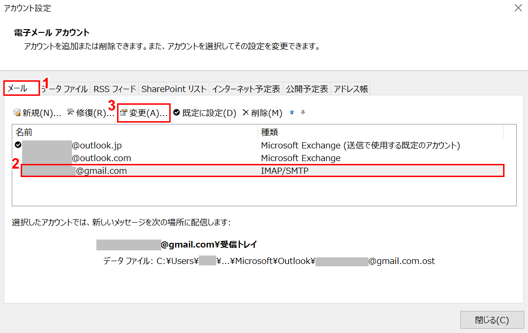This screenshot has height=333, width=528.
Task: Switch to the メール tab
Action: pos(22,88)
